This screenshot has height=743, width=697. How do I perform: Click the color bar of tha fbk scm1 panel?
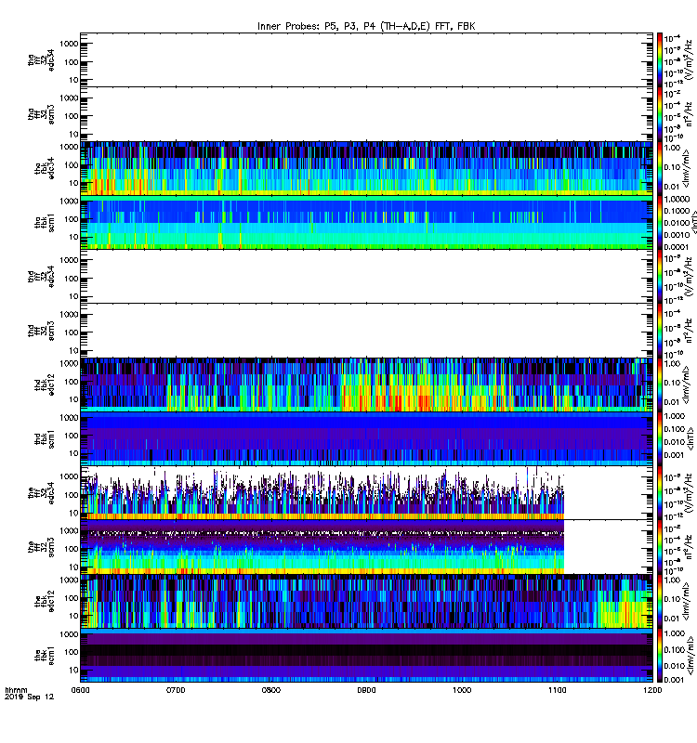(660, 222)
